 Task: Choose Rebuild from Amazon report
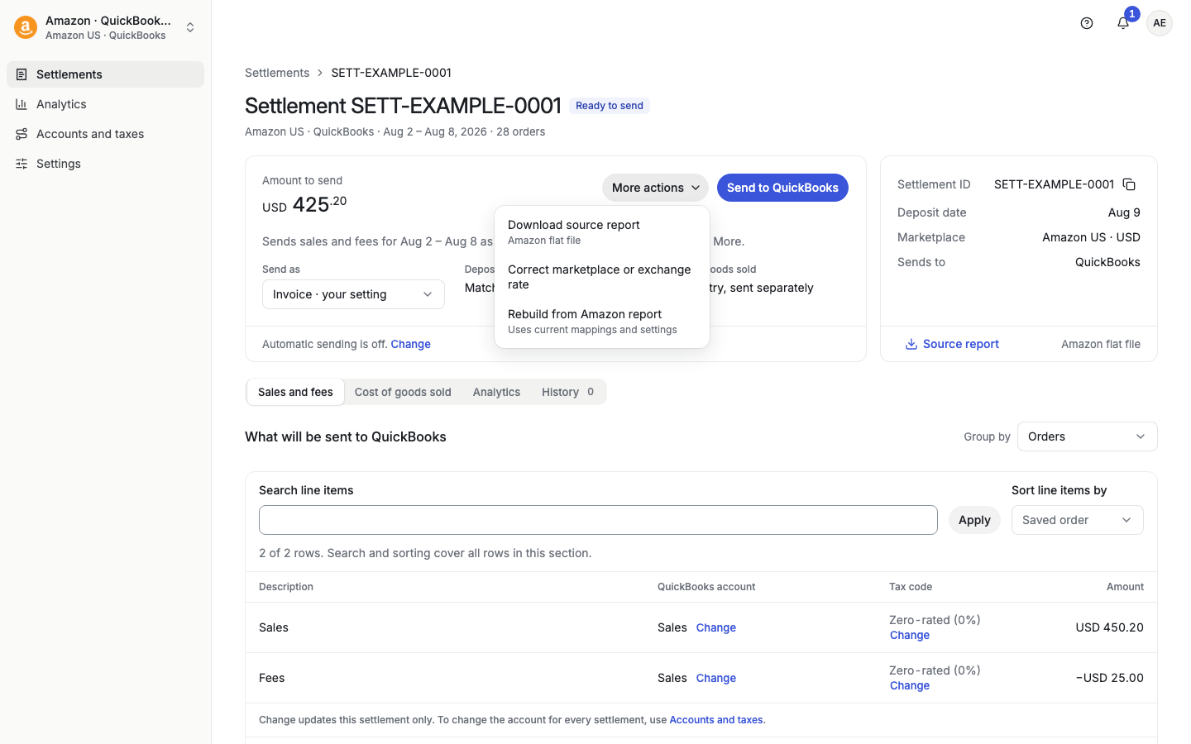[602, 322]
